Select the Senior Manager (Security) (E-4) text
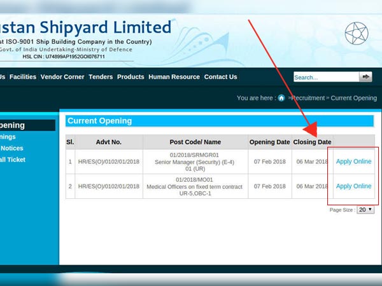 (x=194, y=162)
